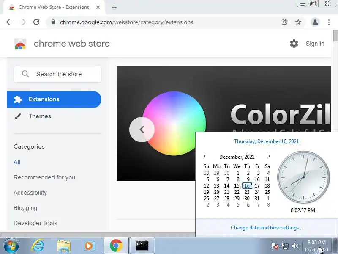Go to next month in calendar
The width and height of the screenshot is (338, 254).
[269, 157]
